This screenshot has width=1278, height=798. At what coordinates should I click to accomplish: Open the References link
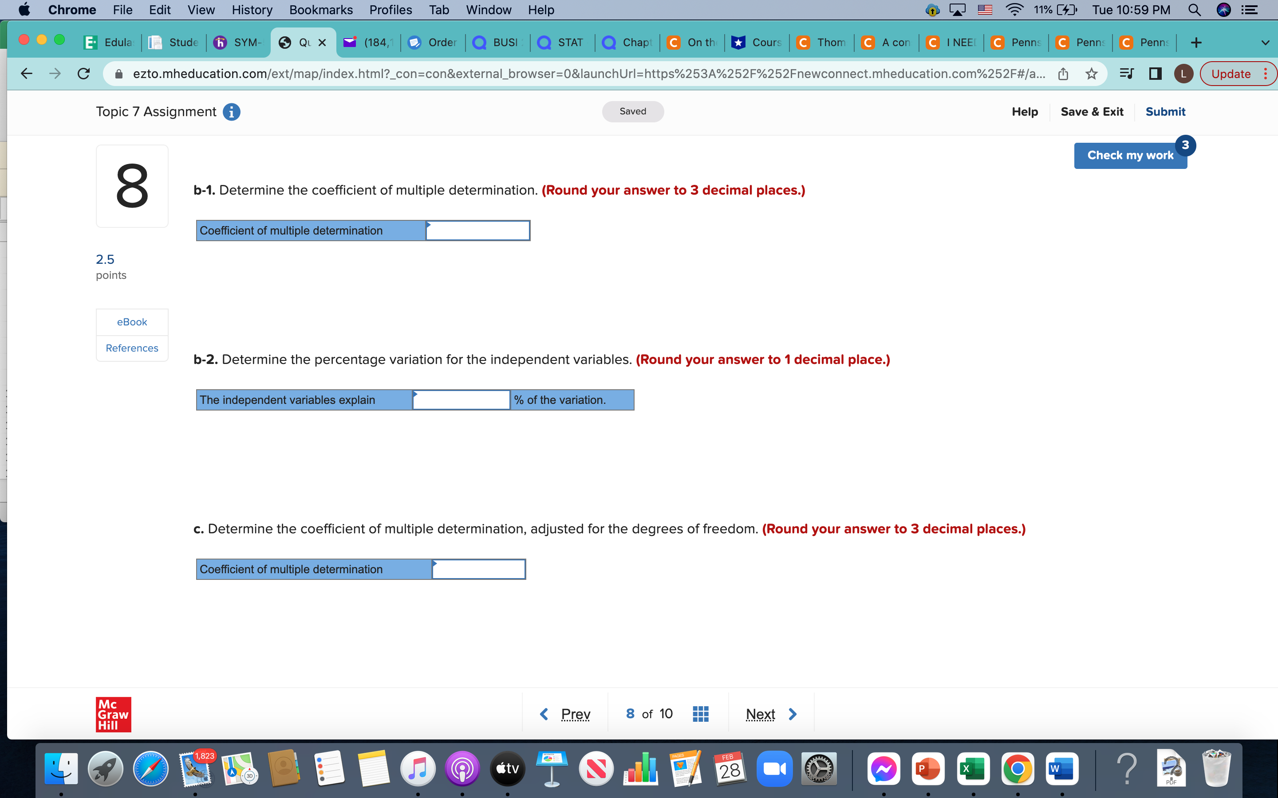coord(131,348)
